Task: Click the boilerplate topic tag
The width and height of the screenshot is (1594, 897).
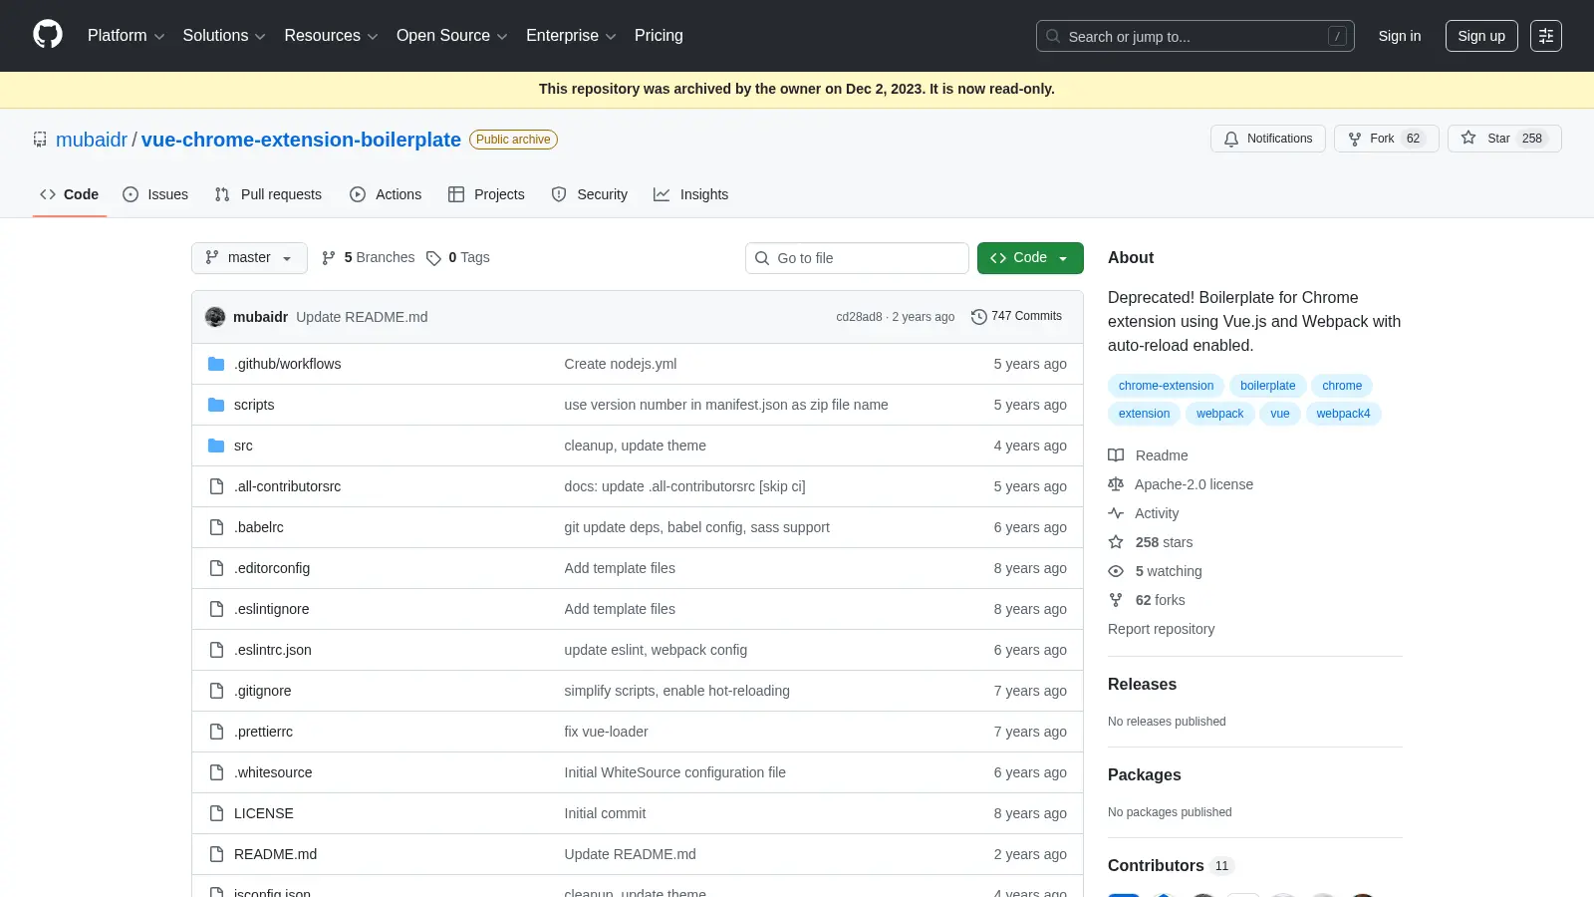Action: tap(1267, 386)
